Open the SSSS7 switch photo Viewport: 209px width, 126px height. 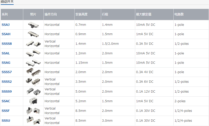tap(33, 72)
